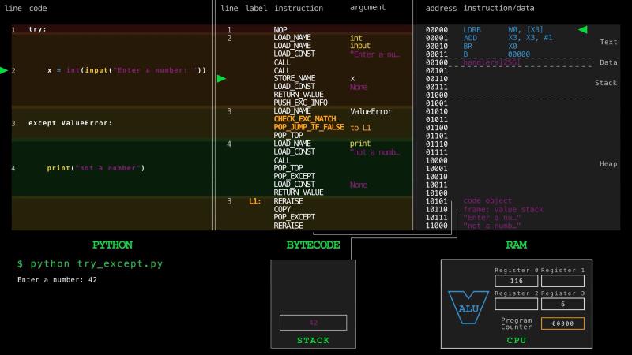Select the ADD instruction in RAM
The image size is (632, 355).
coord(470,38)
